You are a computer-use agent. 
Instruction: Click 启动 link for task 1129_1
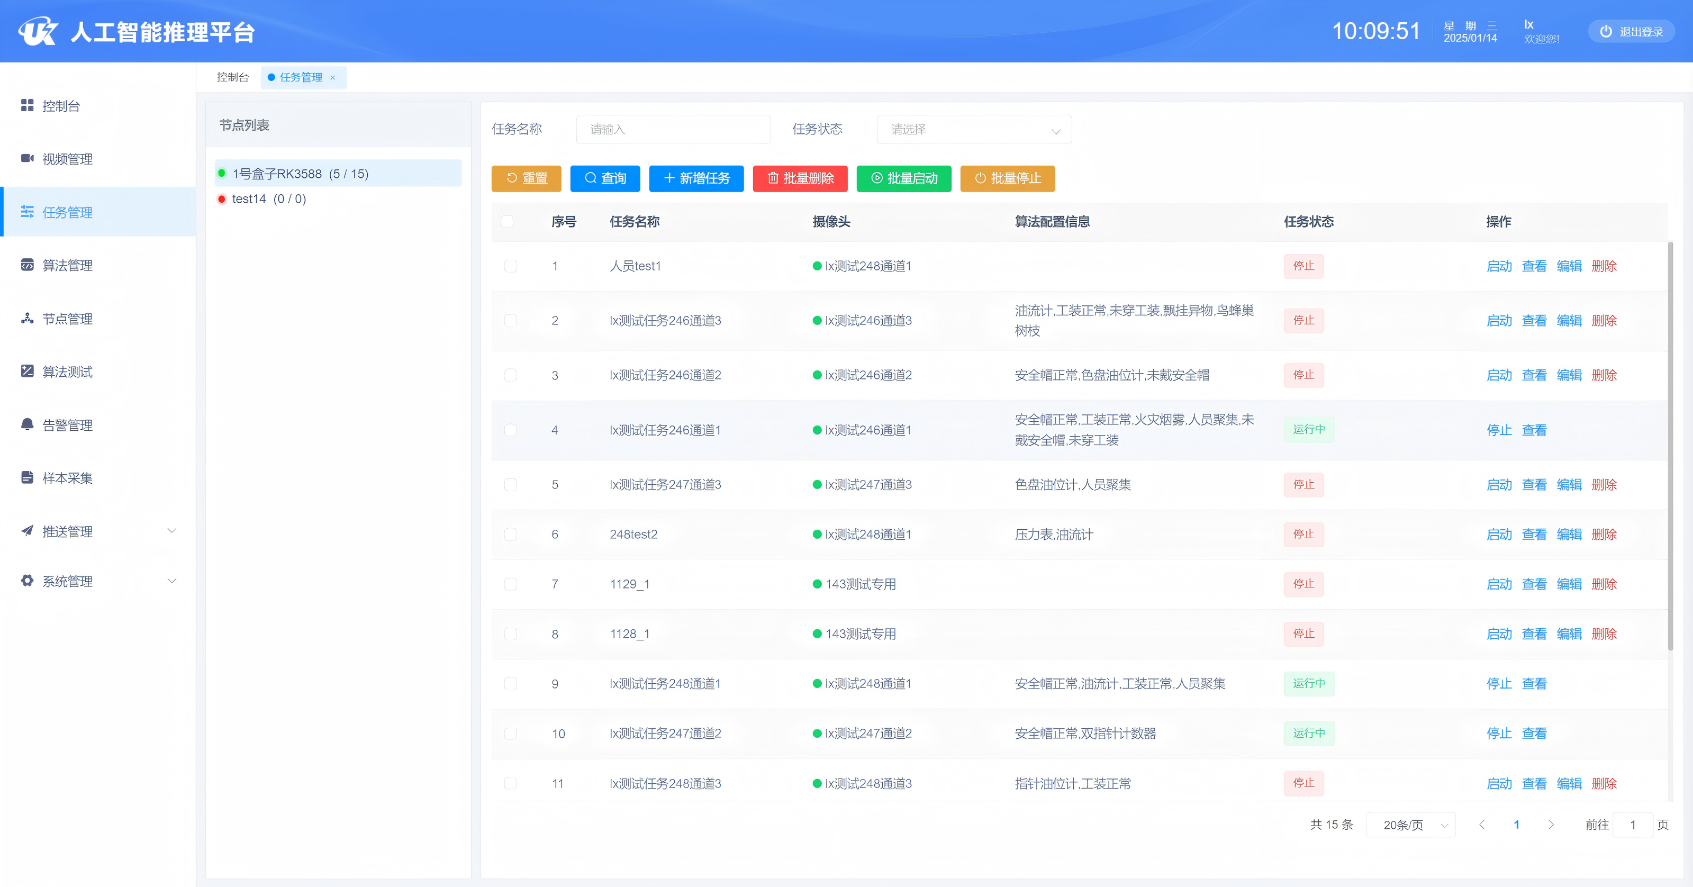tap(1499, 584)
